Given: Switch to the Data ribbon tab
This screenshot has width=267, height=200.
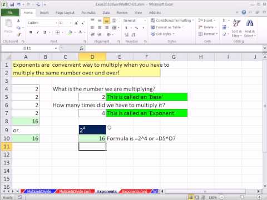Looking at the screenshot, I should 106,13.
